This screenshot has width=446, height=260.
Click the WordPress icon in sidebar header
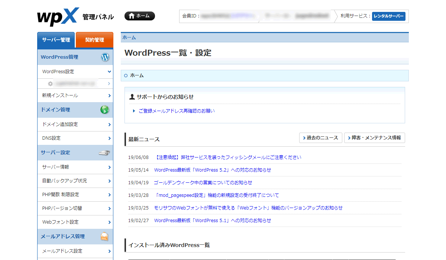(x=105, y=57)
